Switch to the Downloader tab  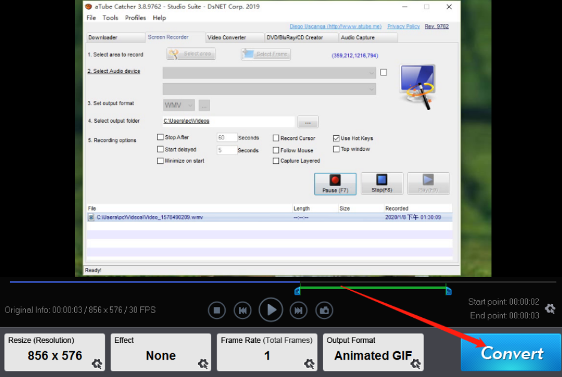click(116, 38)
